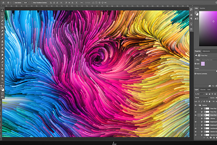Select the Path Selection tool
Viewport: 217px width, 145px height.
(x=3, y=69)
